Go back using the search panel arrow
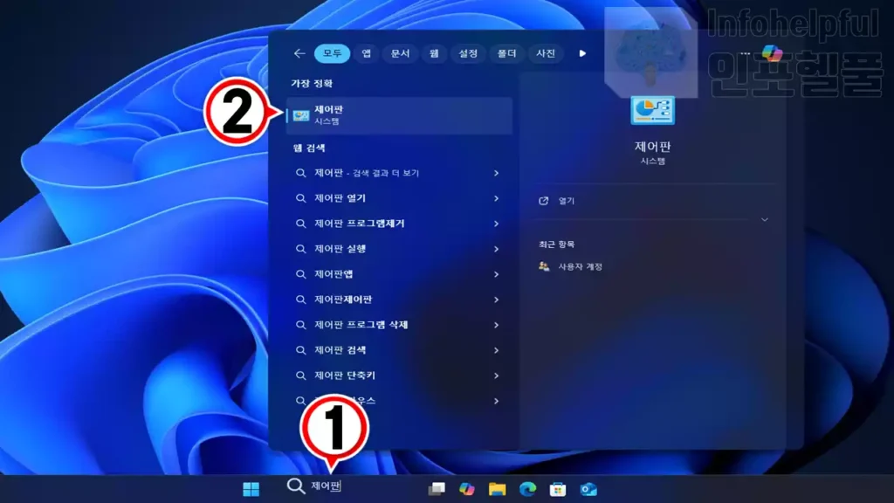This screenshot has width=894, height=503. click(x=299, y=53)
